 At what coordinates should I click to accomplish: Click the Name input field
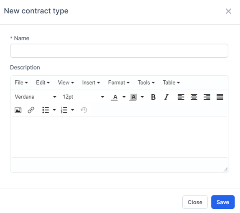coord(119,51)
